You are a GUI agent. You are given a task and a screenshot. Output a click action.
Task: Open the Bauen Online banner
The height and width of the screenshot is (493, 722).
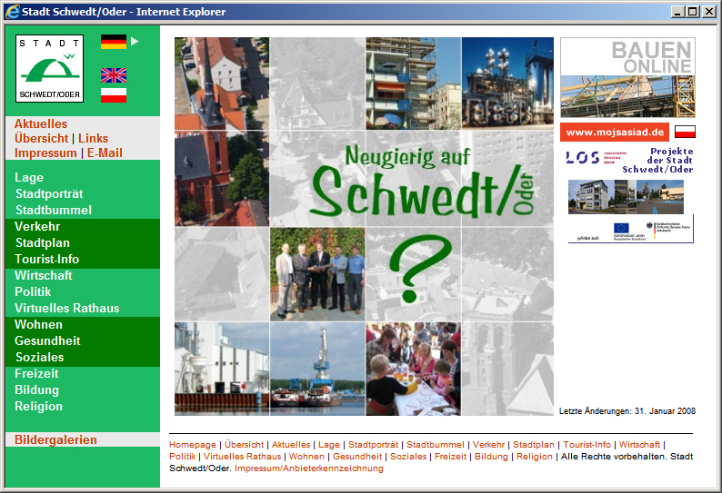click(627, 77)
